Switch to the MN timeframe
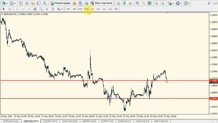The width and height of the screenshot is (218, 123). [x=116, y=9]
